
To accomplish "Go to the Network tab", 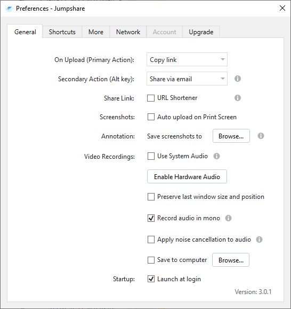I will pos(128,32).
